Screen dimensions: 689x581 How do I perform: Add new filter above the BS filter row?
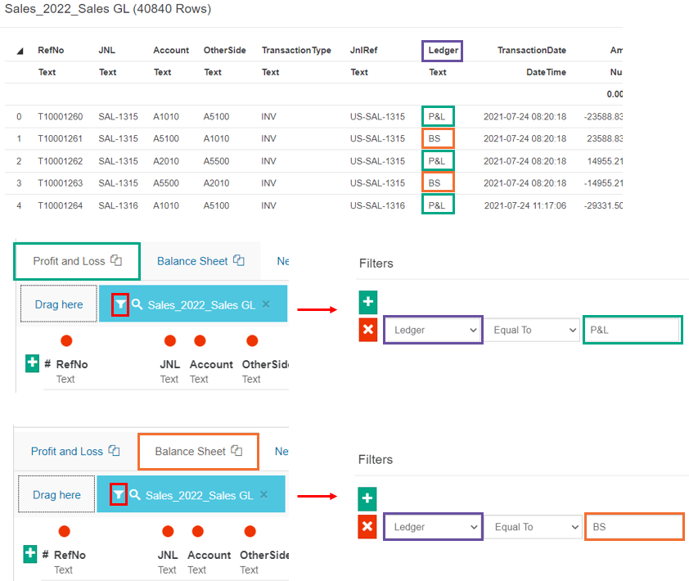pos(367,498)
